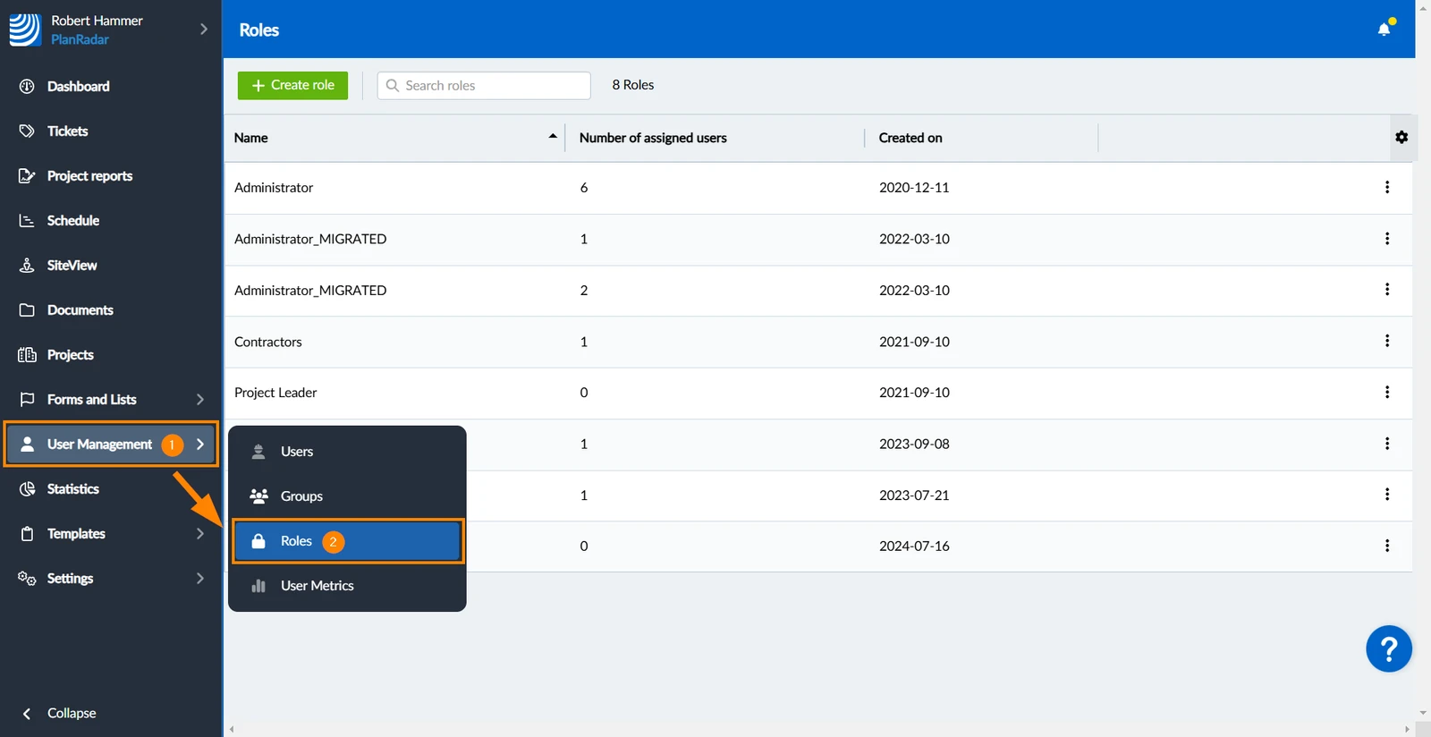Open the help question mark button
Viewport: 1431px width, 737px height.
pos(1389,648)
